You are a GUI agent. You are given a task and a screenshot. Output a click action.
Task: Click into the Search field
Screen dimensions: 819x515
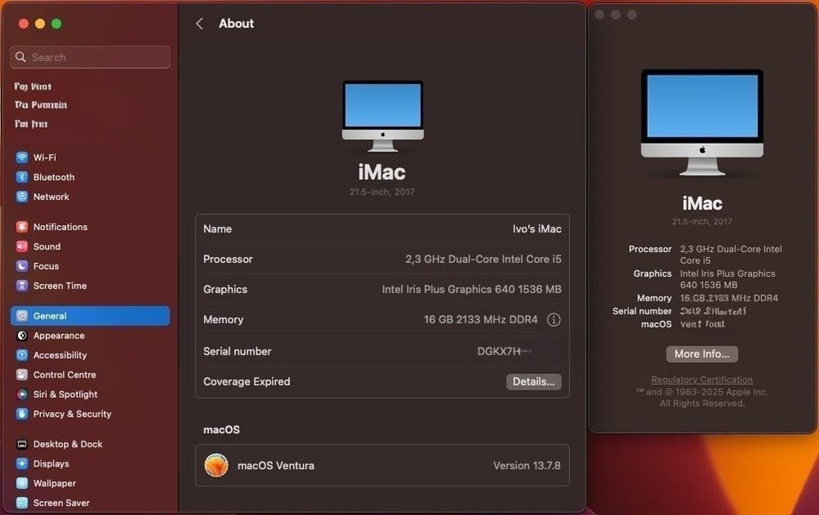click(90, 57)
